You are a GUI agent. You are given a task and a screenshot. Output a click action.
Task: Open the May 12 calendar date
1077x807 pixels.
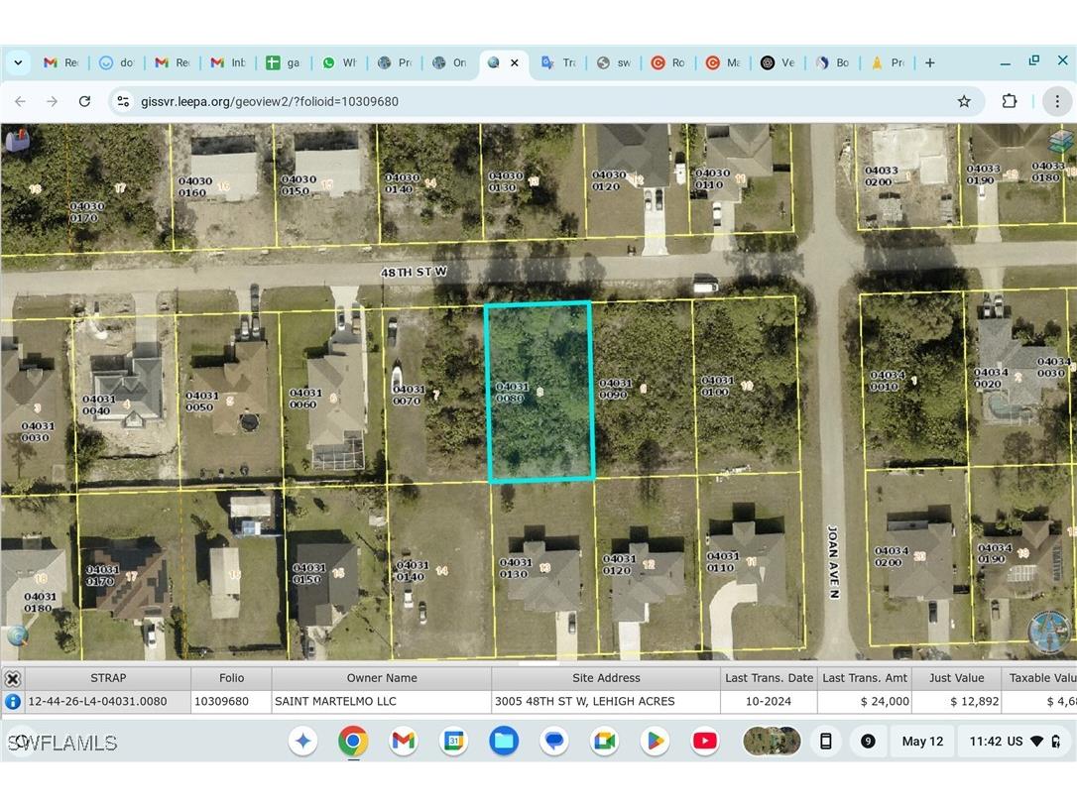922,741
